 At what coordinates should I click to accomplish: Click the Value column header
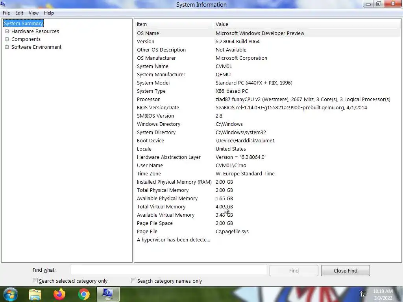pyautogui.click(x=307, y=24)
